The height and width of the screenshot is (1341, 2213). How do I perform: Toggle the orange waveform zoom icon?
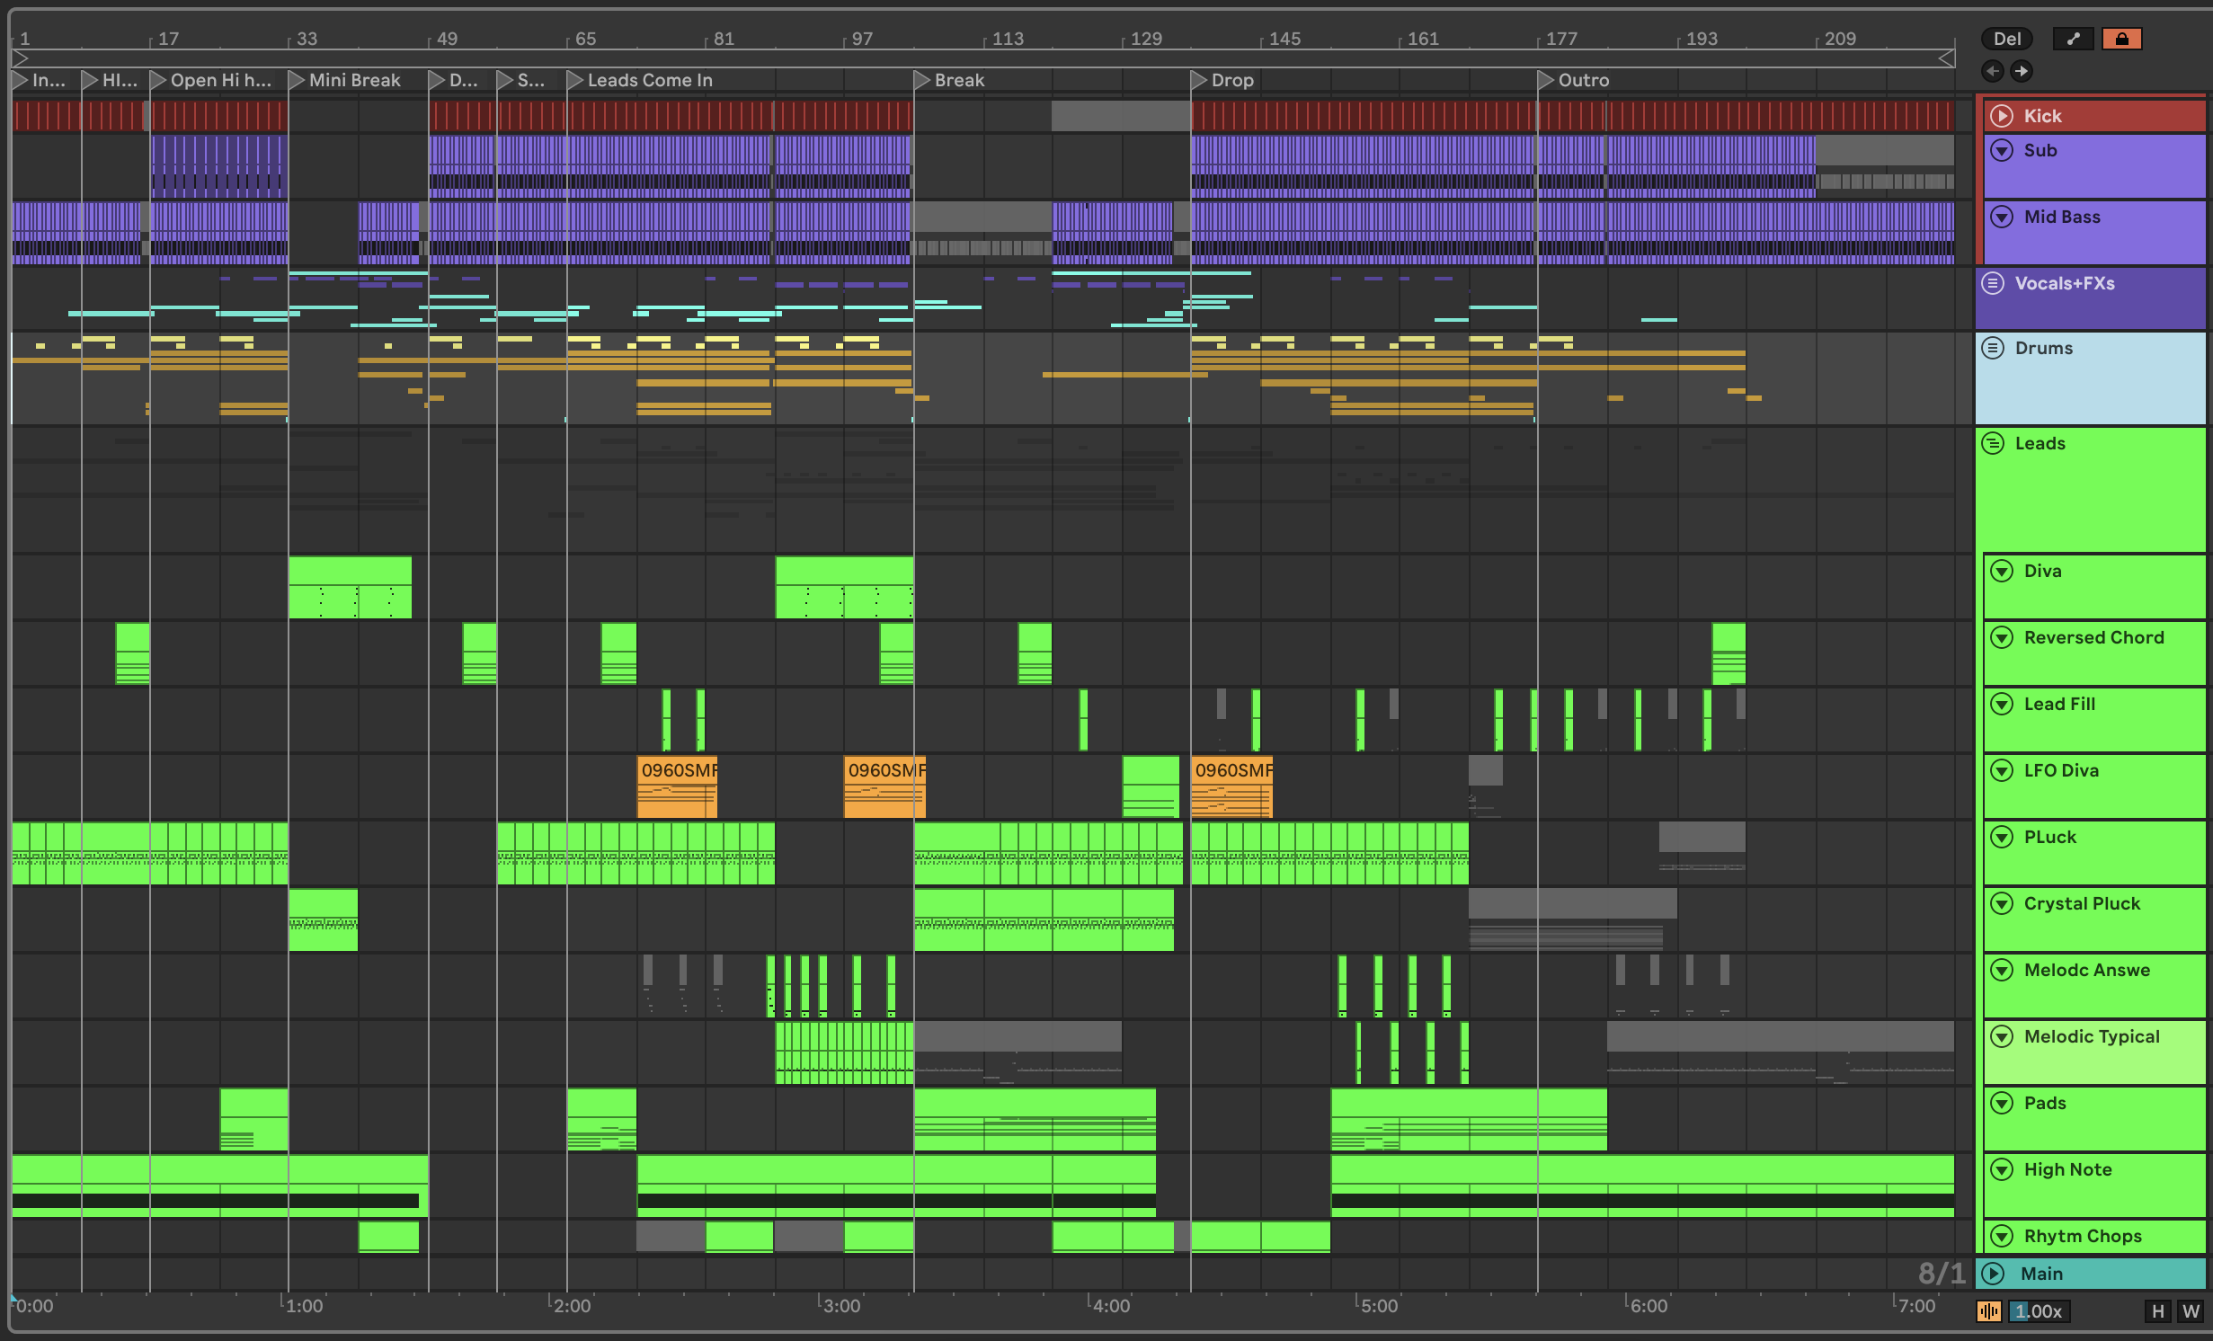click(1989, 1311)
